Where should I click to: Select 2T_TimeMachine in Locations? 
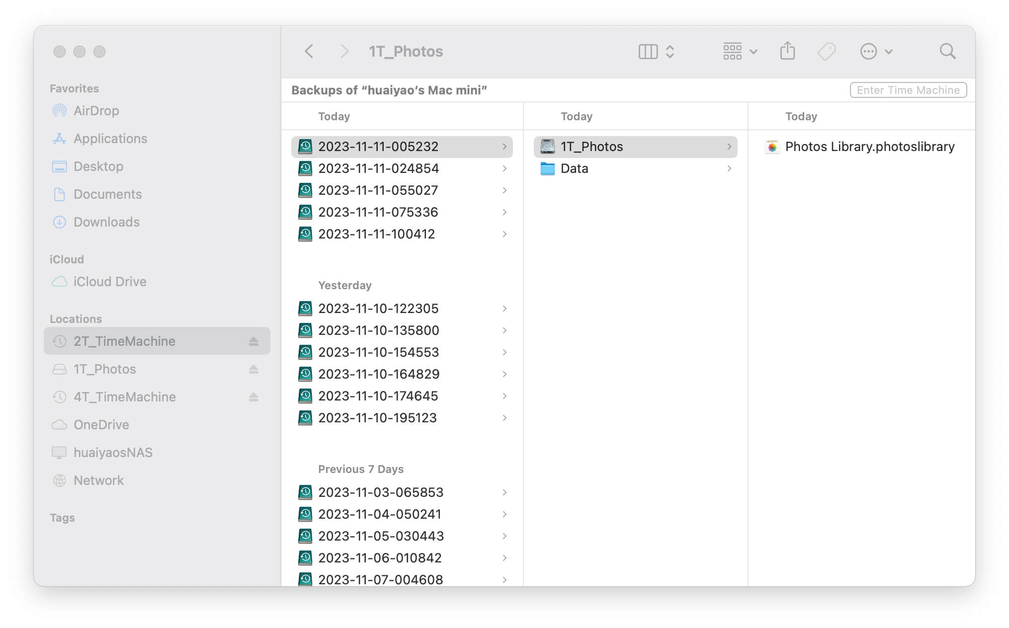(x=157, y=341)
